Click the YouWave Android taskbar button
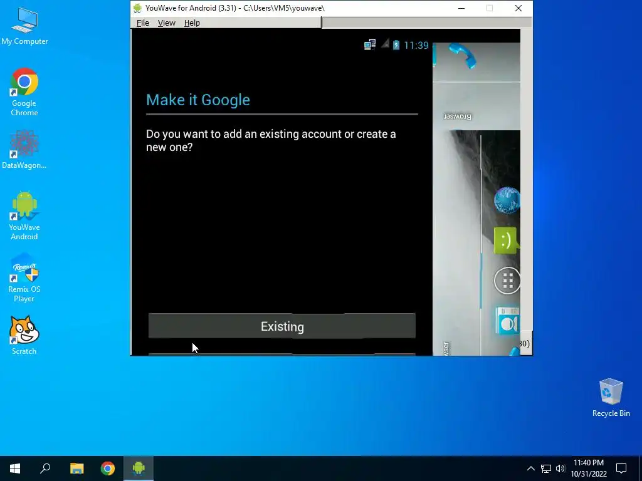Image resolution: width=642 pixels, height=481 pixels. point(139,468)
